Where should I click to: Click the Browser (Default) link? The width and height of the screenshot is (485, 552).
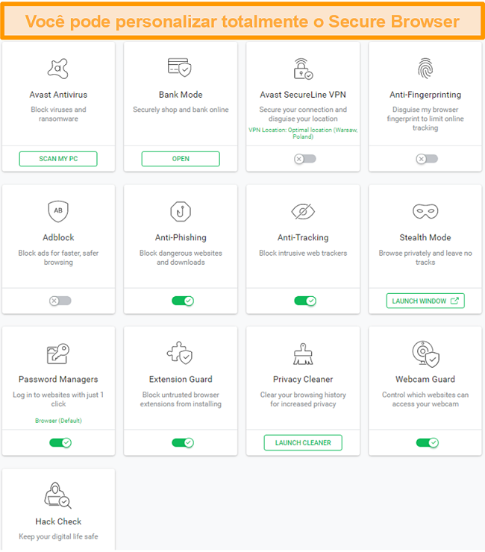(x=58, y=421)
